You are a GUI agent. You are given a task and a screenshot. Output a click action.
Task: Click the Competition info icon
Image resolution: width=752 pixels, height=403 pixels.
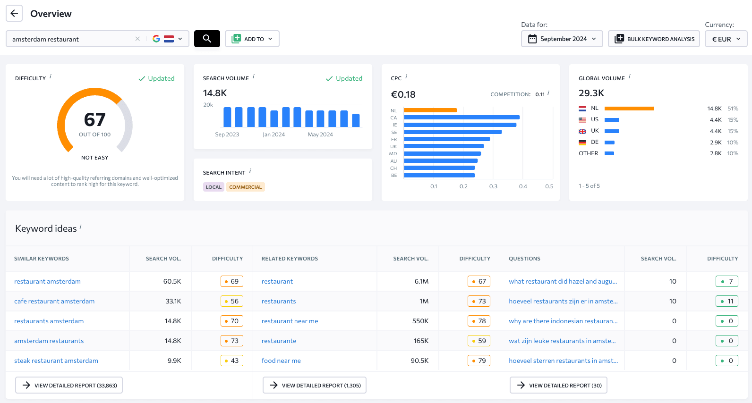click(548, 93)
